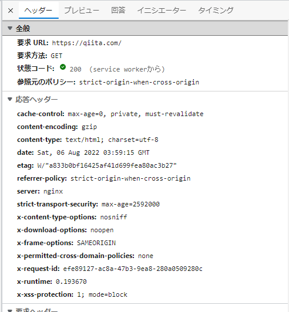Screen dimensions: 289x312
Task: Click the GET request method value
Action: point(56,56)
